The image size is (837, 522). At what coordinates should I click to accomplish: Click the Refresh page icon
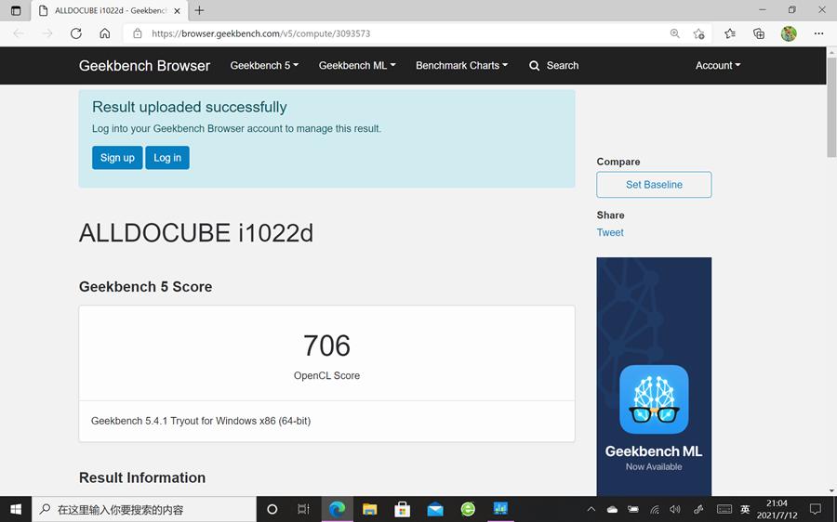[76, 33]
